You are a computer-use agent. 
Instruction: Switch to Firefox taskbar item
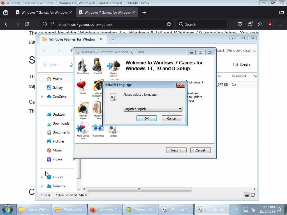tap(105, 209)
